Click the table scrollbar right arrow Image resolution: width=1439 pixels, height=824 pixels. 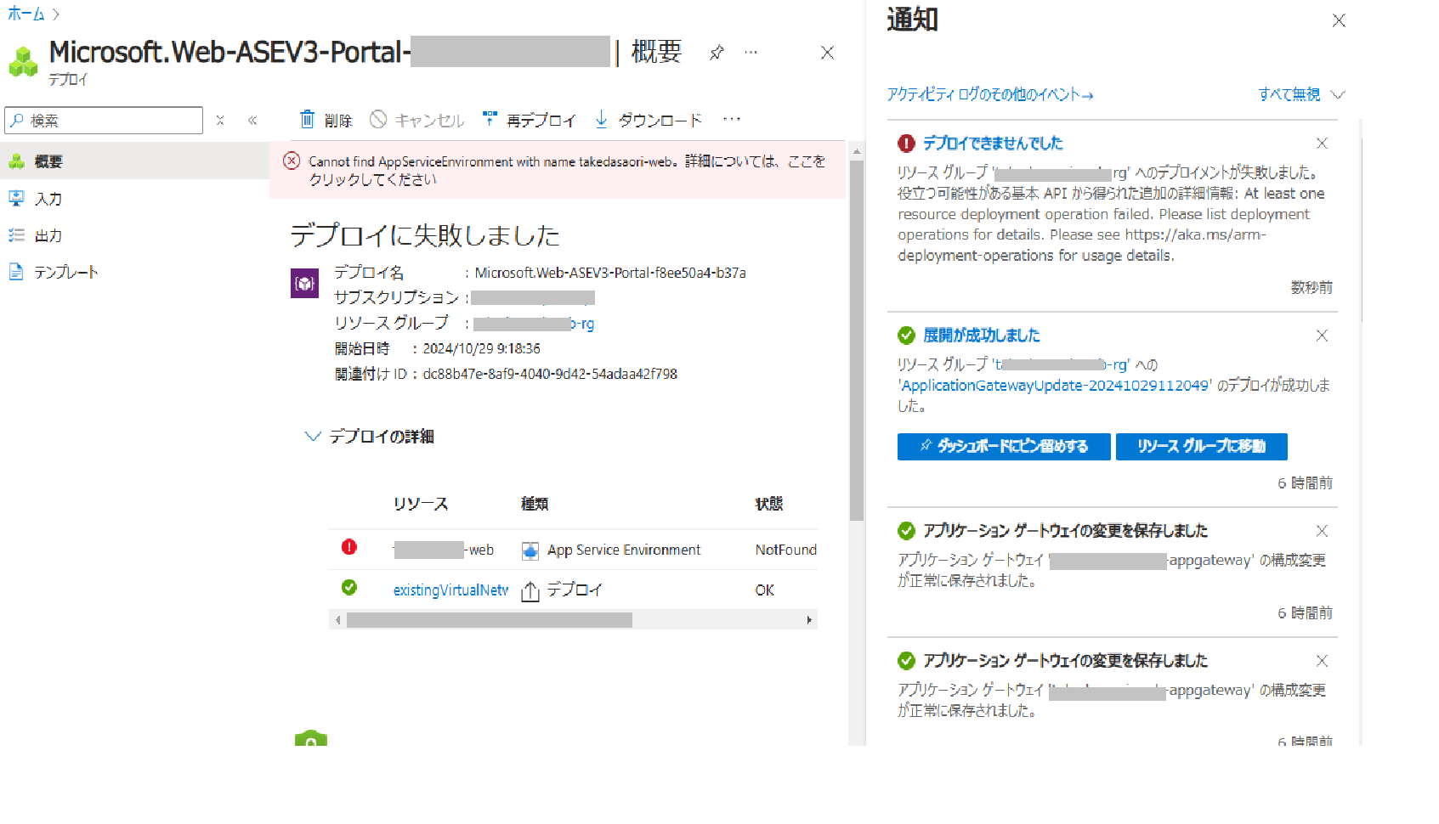[809, 620]
